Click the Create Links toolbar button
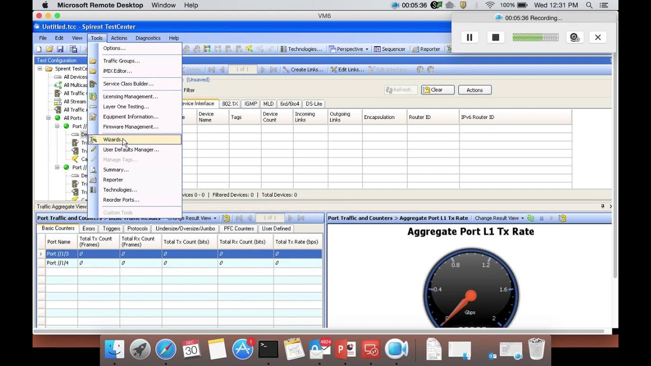The width and height of the screenshot is (651, 366). (303, 70)
